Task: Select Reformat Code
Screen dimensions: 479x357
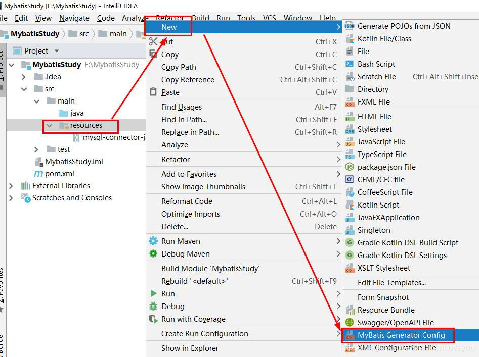Action: click(243, 201)
